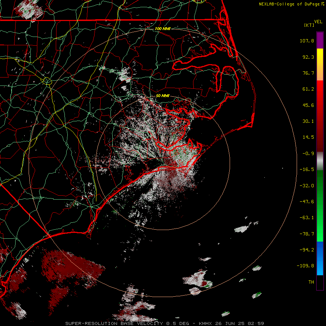This screenshot has height=326, width=326.
Task: Click the 50 NMI range ring label
Action: [163, 96]
